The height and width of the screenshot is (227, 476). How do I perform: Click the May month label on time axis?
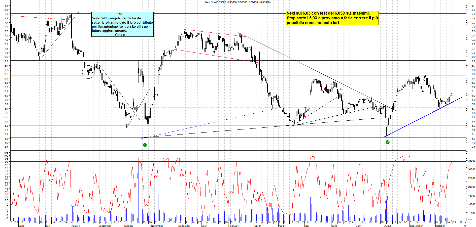[x=307, y=226]
